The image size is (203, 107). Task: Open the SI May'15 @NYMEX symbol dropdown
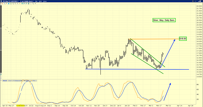coord(11,1)
